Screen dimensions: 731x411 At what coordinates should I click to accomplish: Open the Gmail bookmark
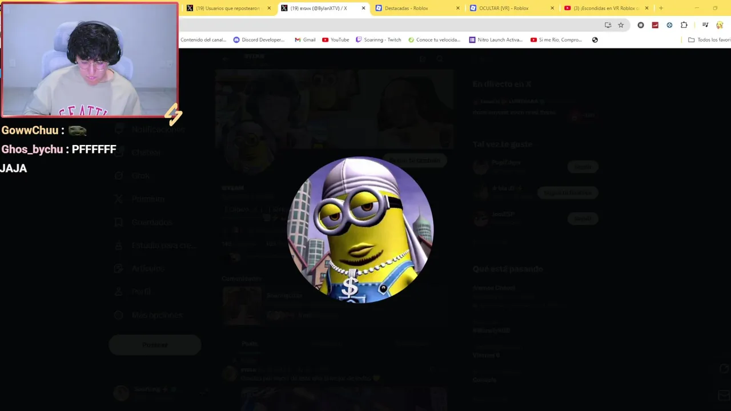tap(305, 40)
